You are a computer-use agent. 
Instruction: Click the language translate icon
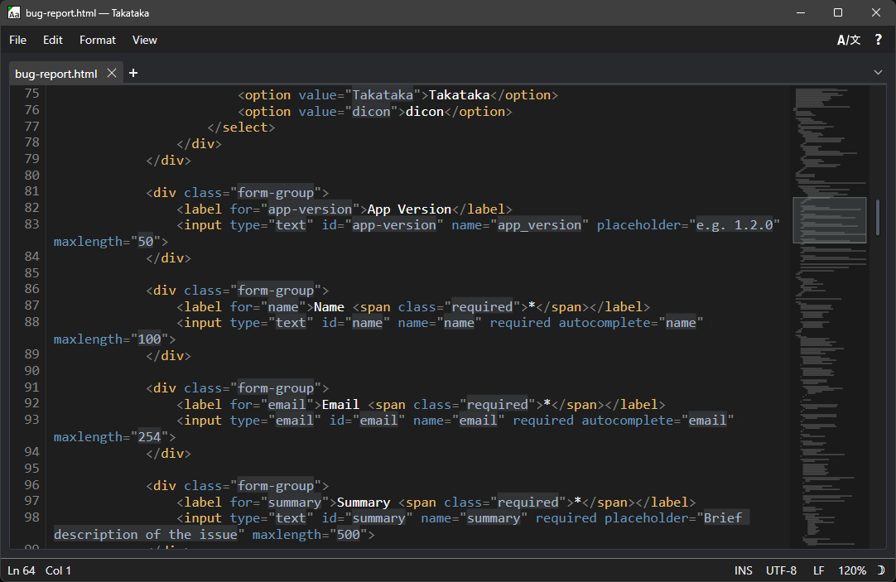(849, 40)
